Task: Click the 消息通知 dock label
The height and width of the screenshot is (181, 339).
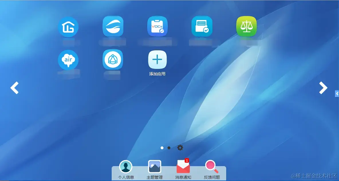Action: click(183, 177)
